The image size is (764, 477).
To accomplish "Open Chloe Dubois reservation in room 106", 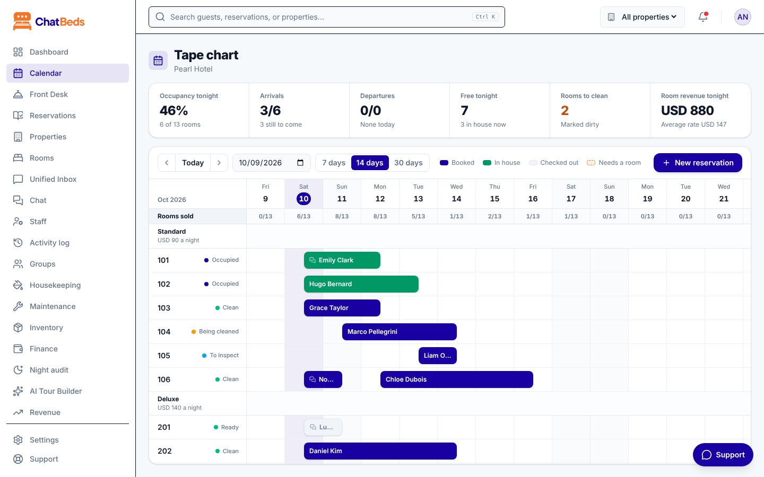I will [x=457, y=379].
